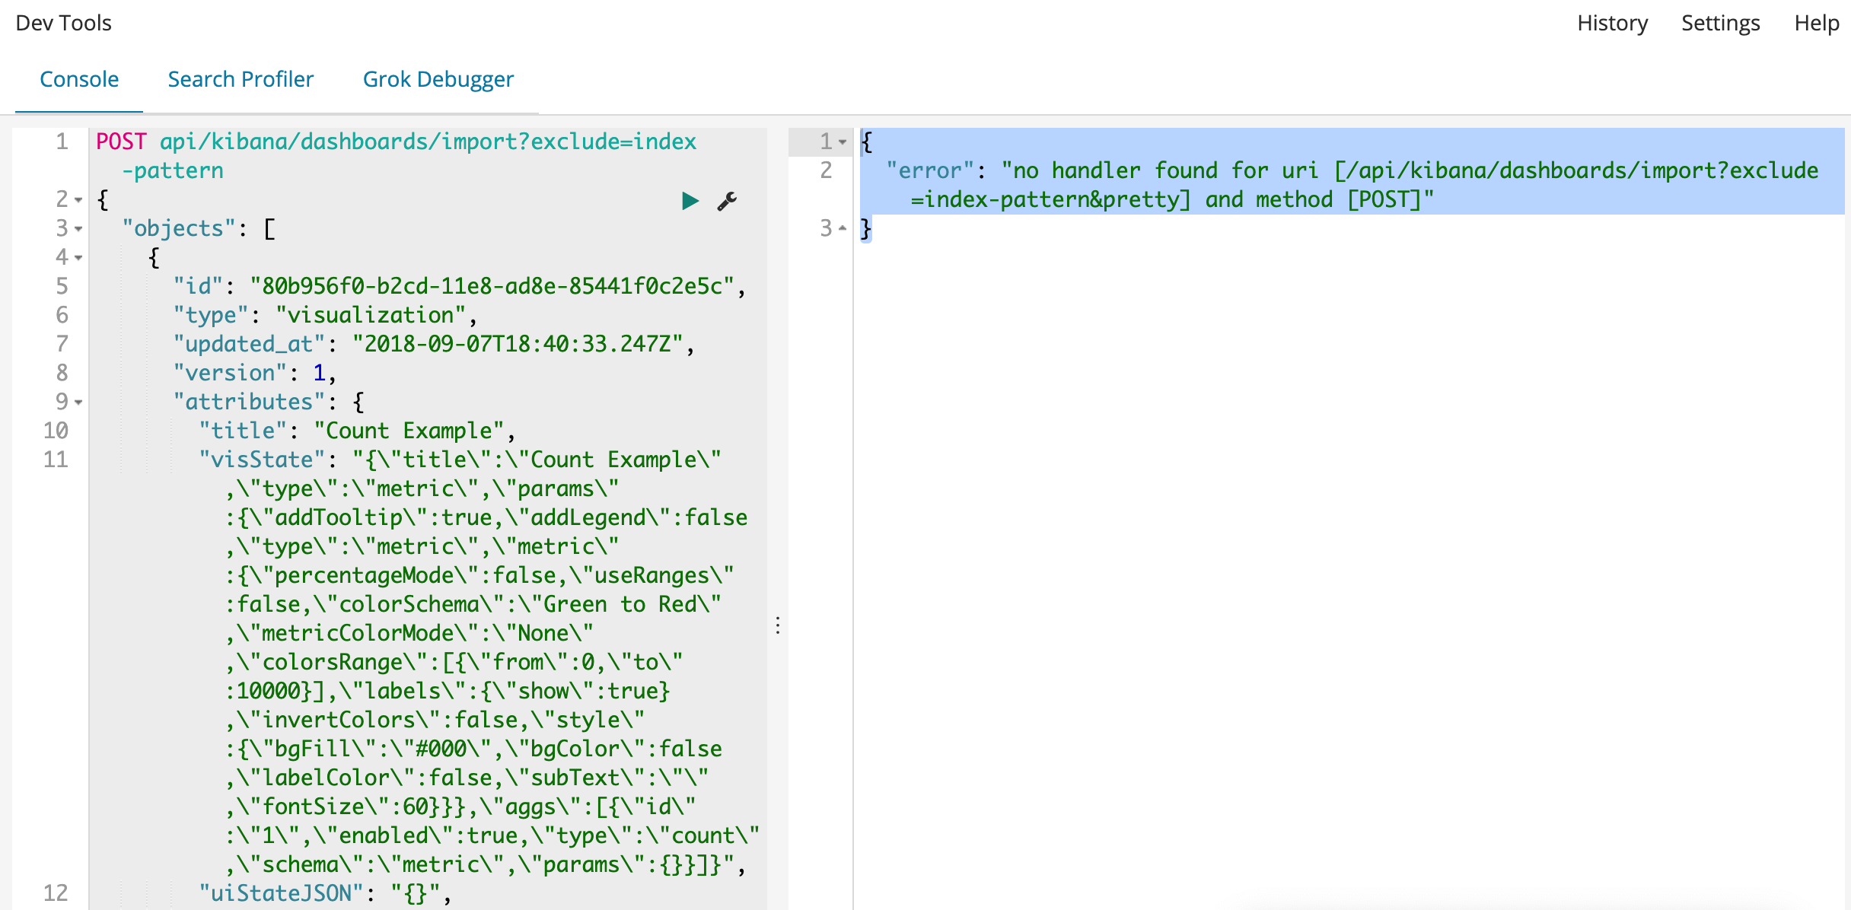Screen dimensions: 1851x910
Task: Click fold marker on response line 3
Action: point(843,228)
